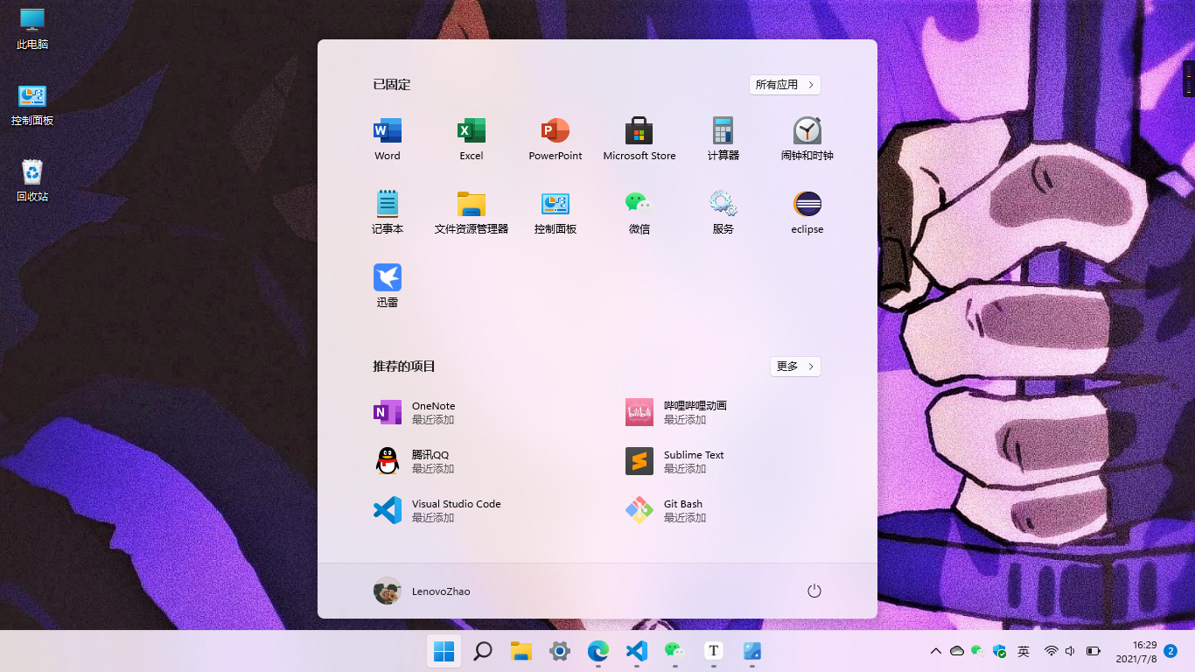Select the 控制面板 shortcut on the desktop

click(32, 105)
